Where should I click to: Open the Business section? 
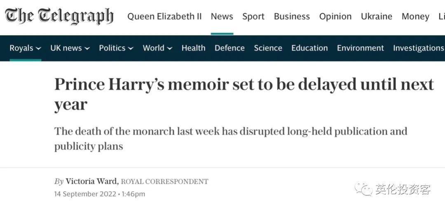click(x=292, y=16)
